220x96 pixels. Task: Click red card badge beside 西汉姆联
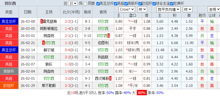(110, 78)
